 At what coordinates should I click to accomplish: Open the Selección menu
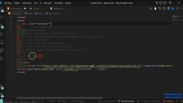(x=27, y=3)
